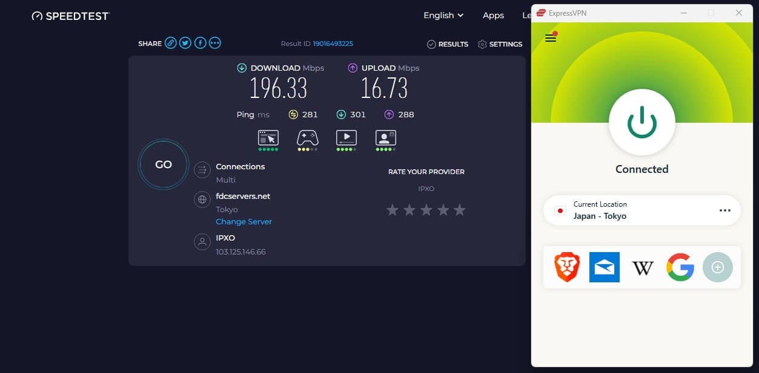Open the Brave browser shortcut in ExpressVPN
Screen dimensions: 759x373
click(566, 267)
